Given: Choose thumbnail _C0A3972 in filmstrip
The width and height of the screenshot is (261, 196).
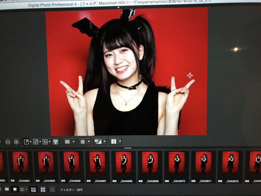Looking at the screenshot, I should [x=231, y=162].
